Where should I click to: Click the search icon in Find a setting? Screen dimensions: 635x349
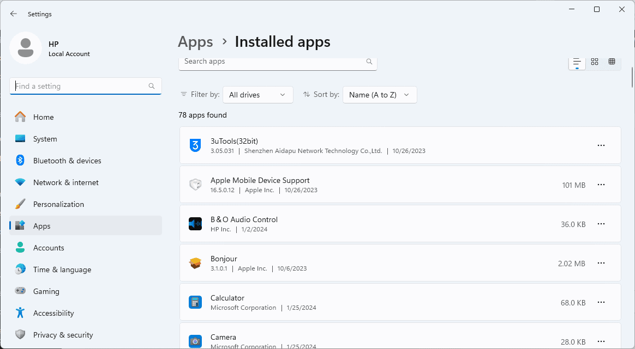click(152, 86)
